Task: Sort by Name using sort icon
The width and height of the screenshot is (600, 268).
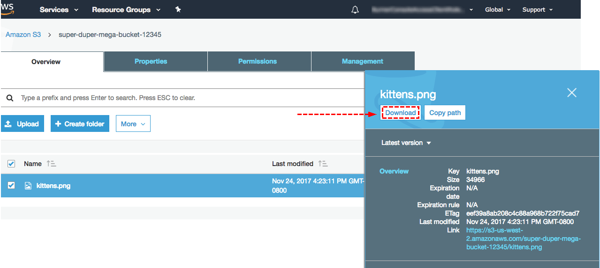Action: tap(51, 164)
